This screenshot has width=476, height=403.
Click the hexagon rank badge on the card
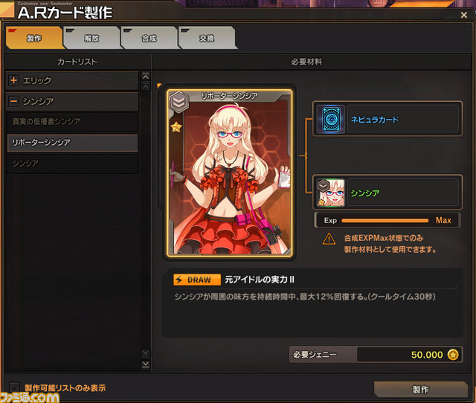[178, 102]
